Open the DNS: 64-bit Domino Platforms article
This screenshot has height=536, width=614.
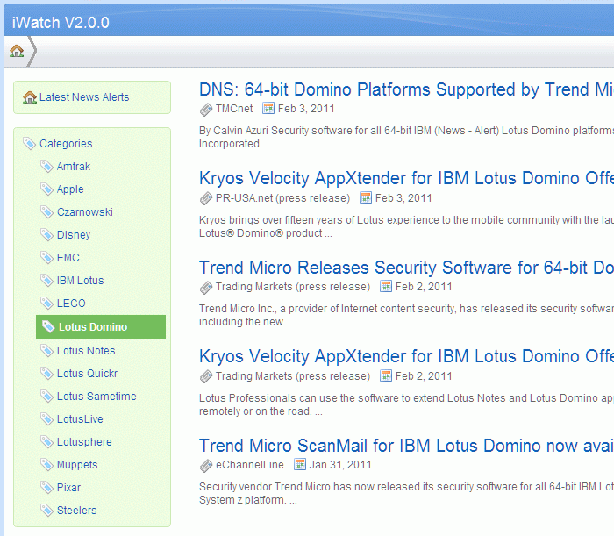tap(406, 89)
